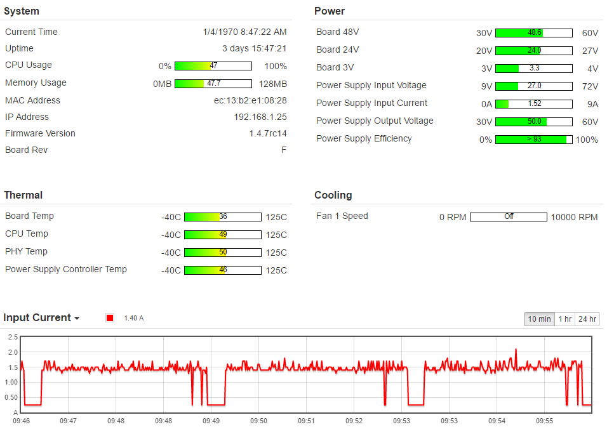Click the MAC address value
Image resolution: width=614 pixels, height=441 pixels.
pos(250,100)
